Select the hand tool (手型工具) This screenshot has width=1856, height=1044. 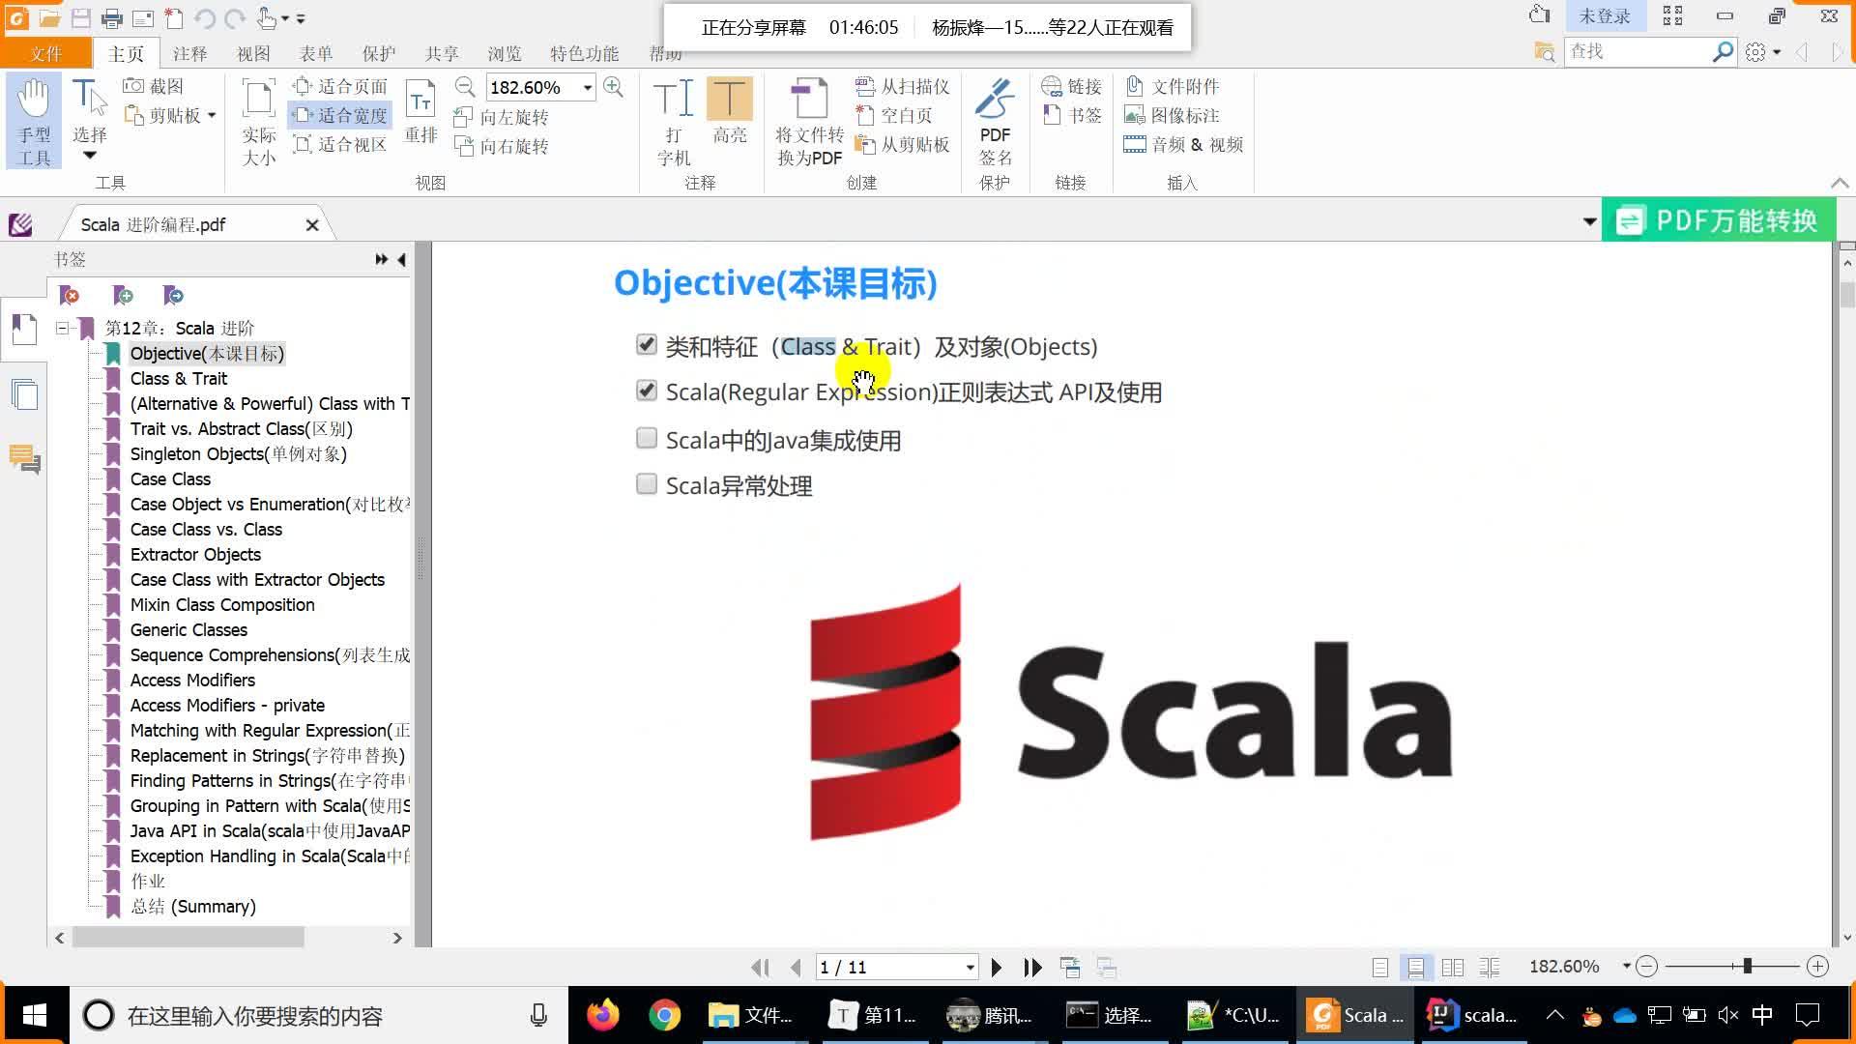click(x=33, y=118)
